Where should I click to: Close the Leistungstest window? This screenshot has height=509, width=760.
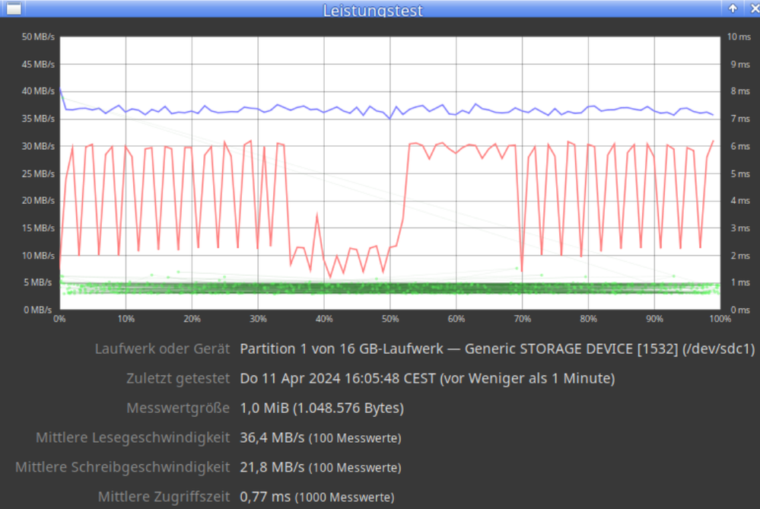click(x=754, y=8)
